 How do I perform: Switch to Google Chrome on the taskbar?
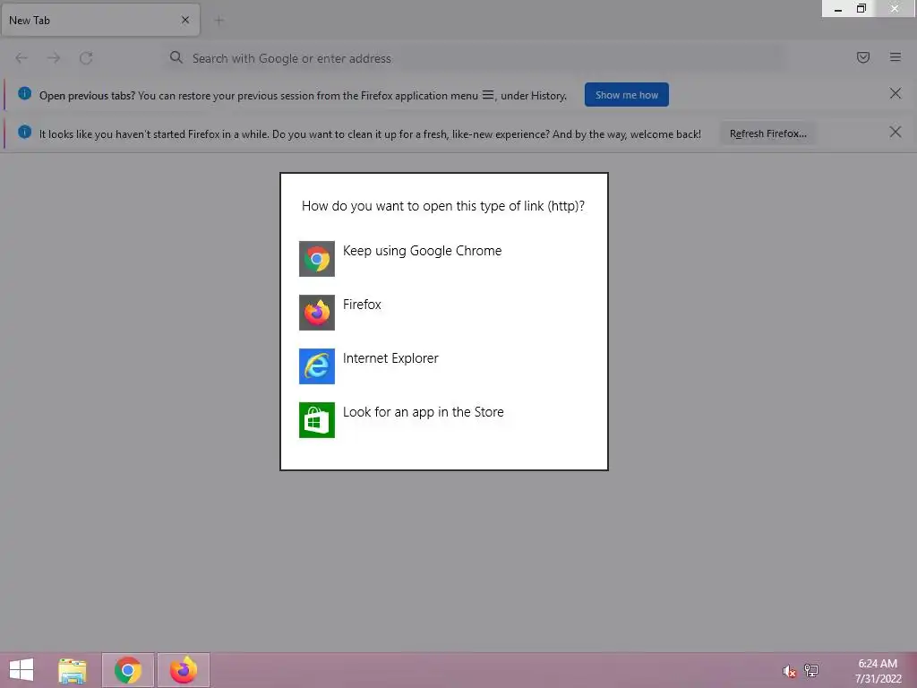(128, 670)
